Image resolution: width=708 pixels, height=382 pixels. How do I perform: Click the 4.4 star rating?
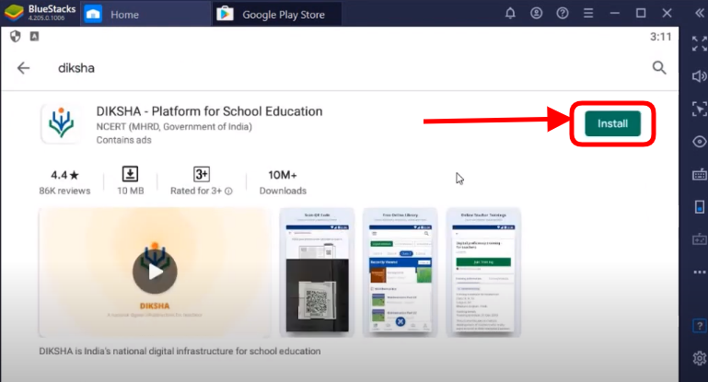click(x=64, y=175)
